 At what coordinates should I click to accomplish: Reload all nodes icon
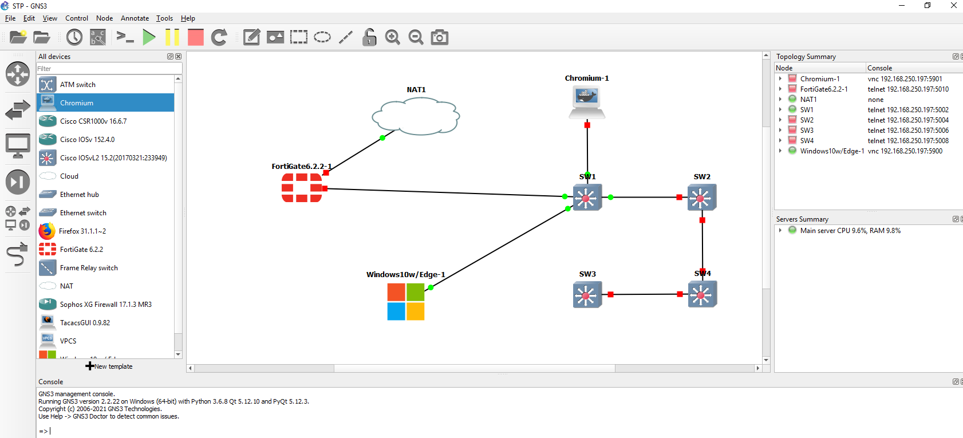[219, 37]
